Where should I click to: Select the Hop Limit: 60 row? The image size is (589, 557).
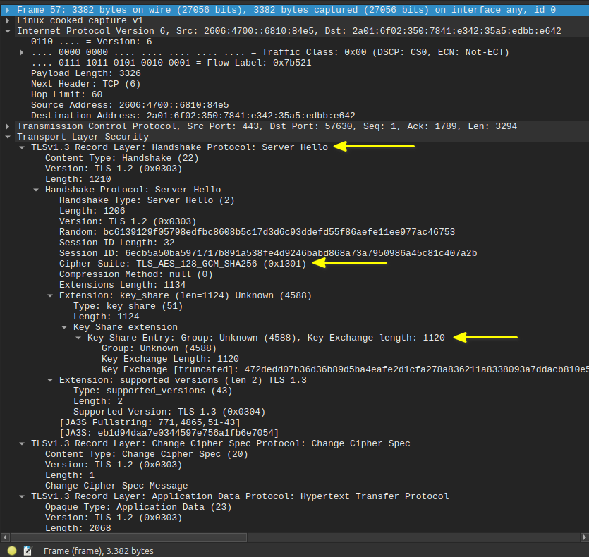pos(67,94)
